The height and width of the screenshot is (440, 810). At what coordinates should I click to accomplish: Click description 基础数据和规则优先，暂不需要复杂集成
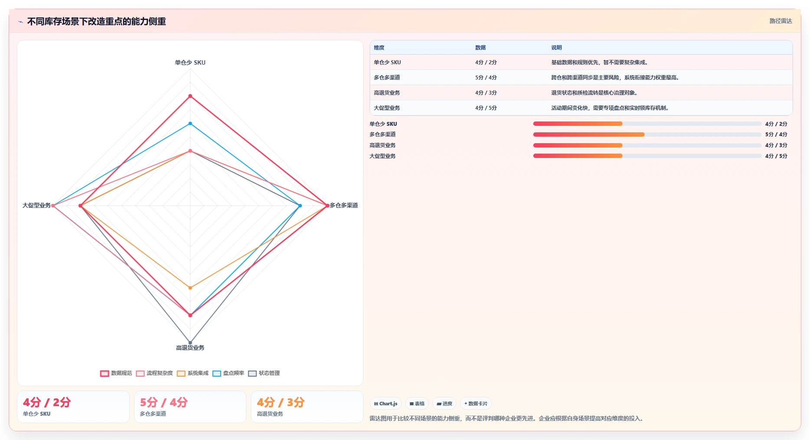[600, 62]
